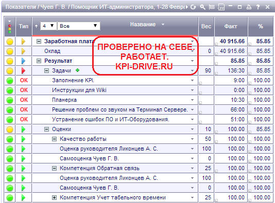Sort by the Факт column header
This screenshot has width=275, height=203.
231,26
